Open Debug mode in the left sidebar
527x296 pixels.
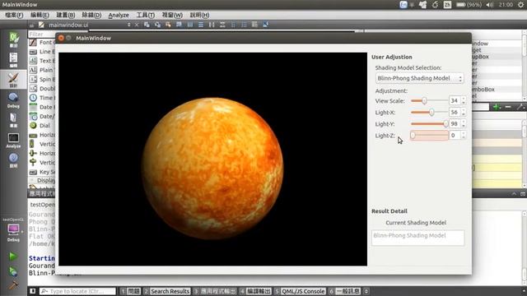pos(13,100)
